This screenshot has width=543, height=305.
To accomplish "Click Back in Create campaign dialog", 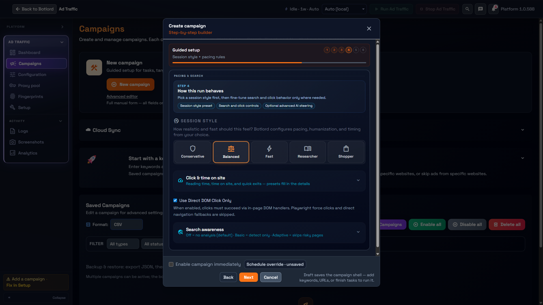I will click(228, 277).
